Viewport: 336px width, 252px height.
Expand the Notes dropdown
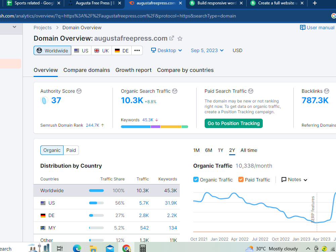click(x=294, y=179)
